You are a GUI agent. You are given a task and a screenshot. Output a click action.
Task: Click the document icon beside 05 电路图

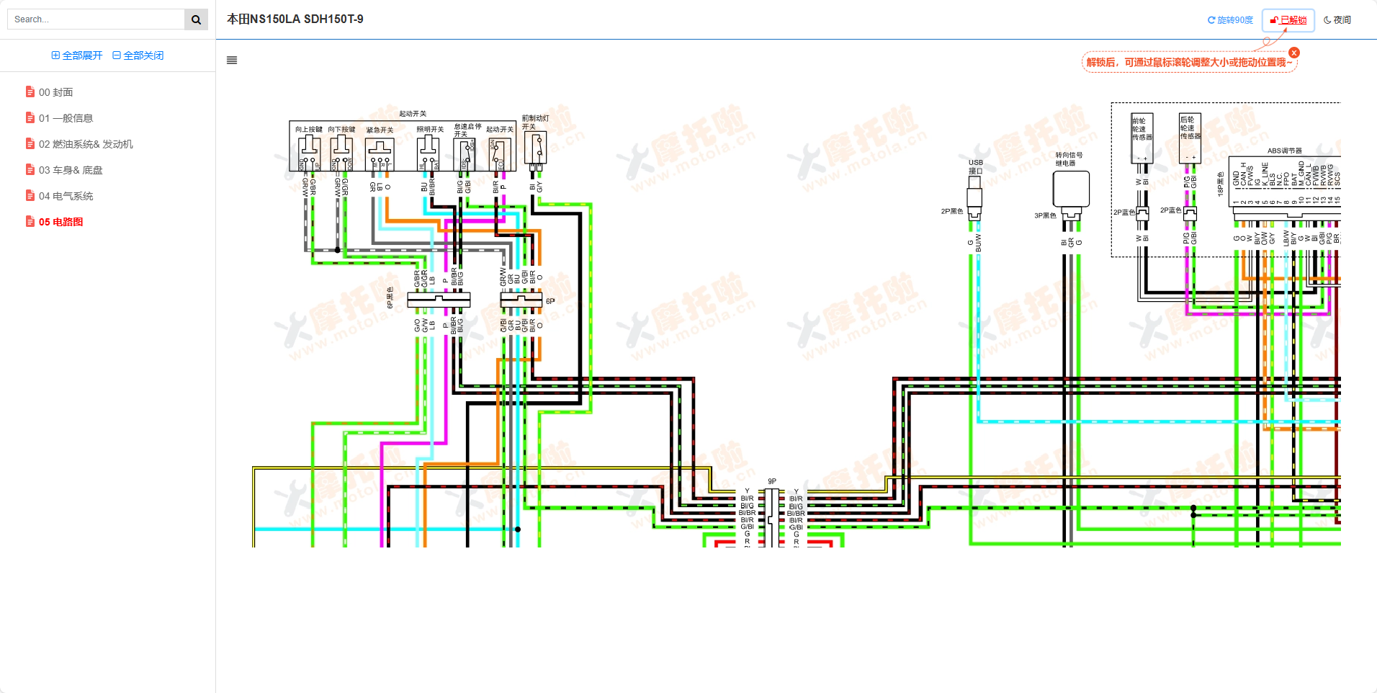click(30, 222)
